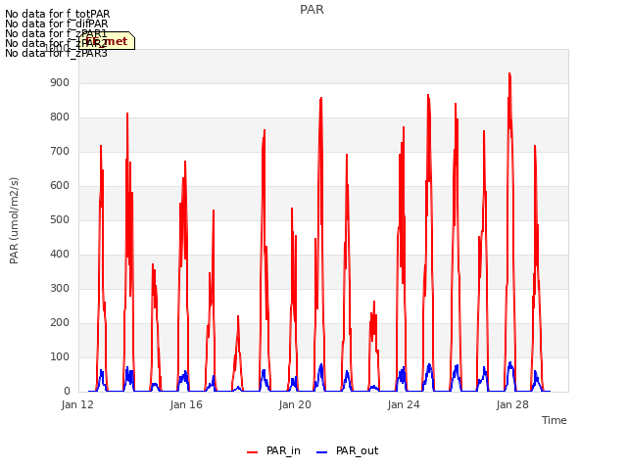Click the 500 y-axis tick label

(x=60, y=219)
